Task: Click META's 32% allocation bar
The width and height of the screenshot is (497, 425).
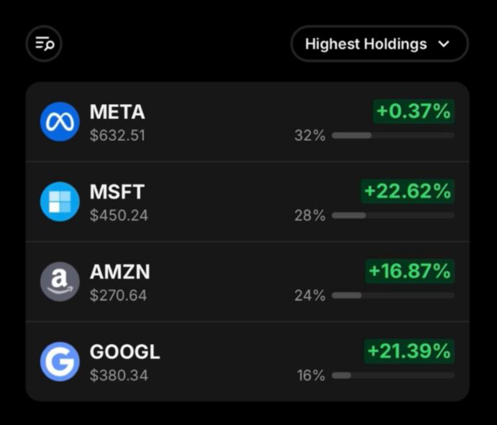Action: pos(393,136)
